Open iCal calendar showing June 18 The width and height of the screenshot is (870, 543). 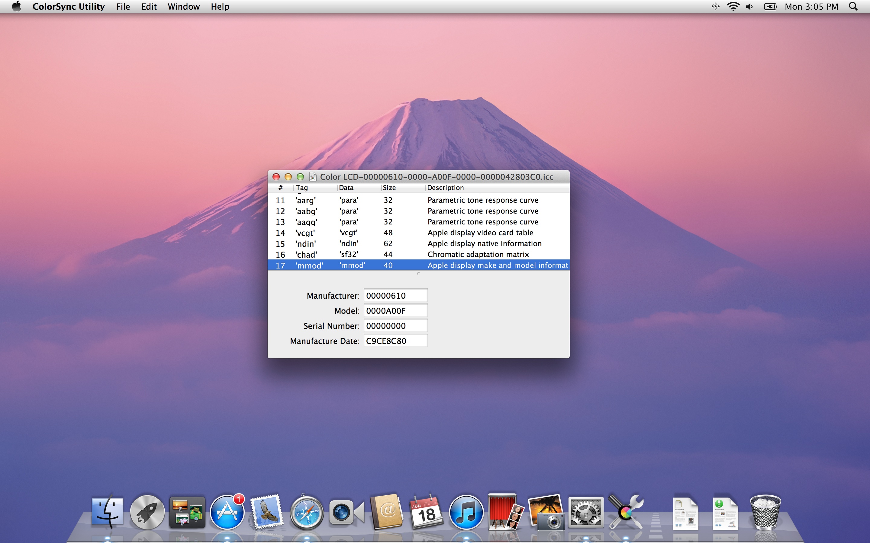coord(426,512)
